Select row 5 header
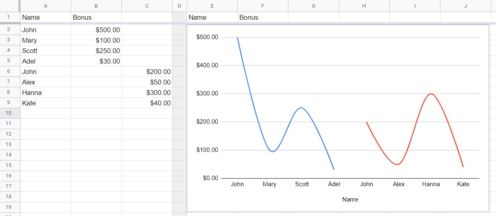Viewport: 496px width, 216px height. coord(10,61)
